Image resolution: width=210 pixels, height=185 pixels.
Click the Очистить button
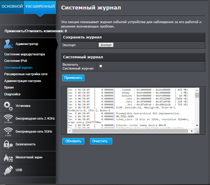(x=101, y=141)
